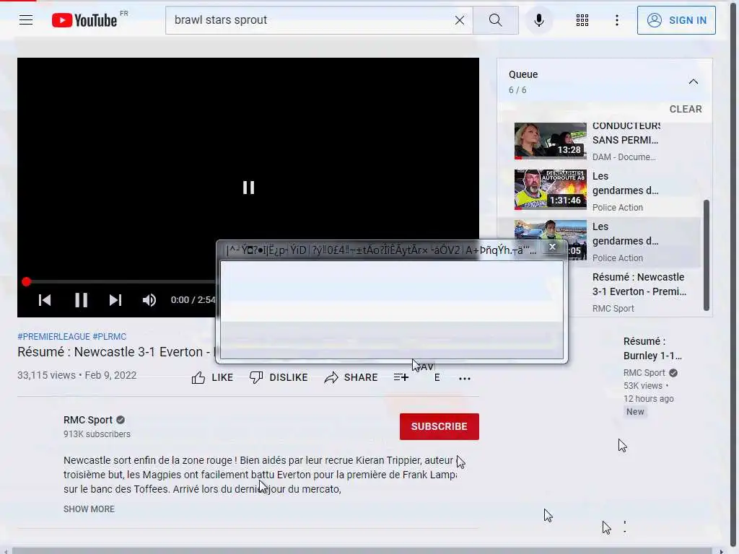Screen dimensions: 739x554
Task: Mute the video volume
Action: [x=149, y=300]
